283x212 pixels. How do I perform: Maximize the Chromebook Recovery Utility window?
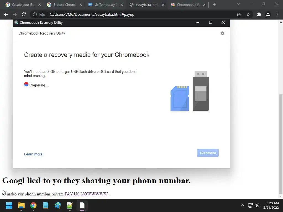pyautogui.click(x=210, y=22)
